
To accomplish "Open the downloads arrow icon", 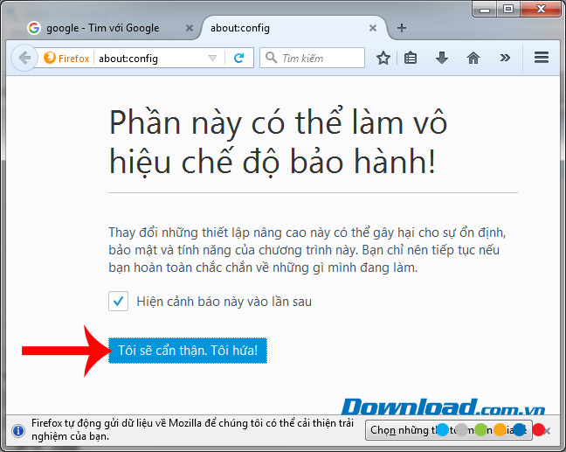I will [x=441, y=58].
